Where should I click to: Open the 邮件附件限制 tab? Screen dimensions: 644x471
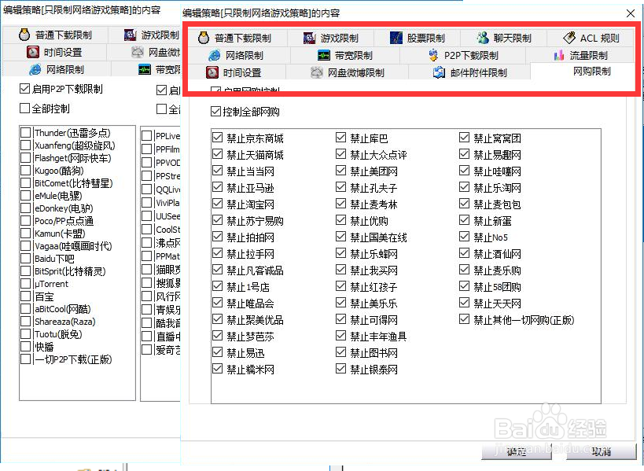pyautogui.click(x=470, y=72)
